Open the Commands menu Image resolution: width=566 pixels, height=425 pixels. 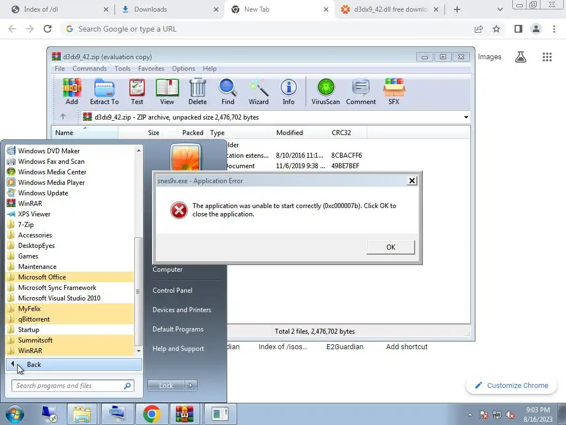click(90, 68)
